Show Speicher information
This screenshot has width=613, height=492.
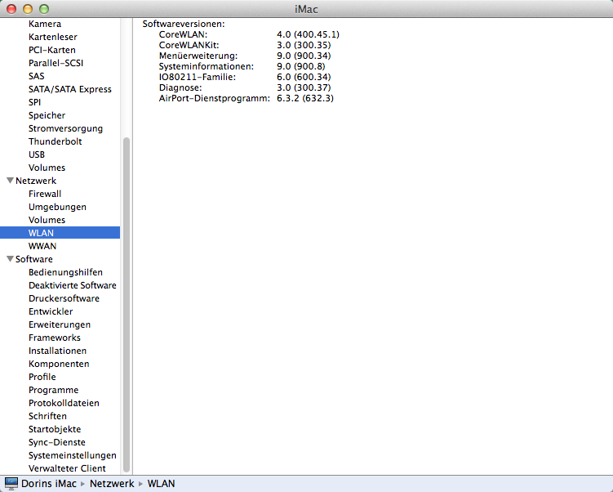point(47,115)
